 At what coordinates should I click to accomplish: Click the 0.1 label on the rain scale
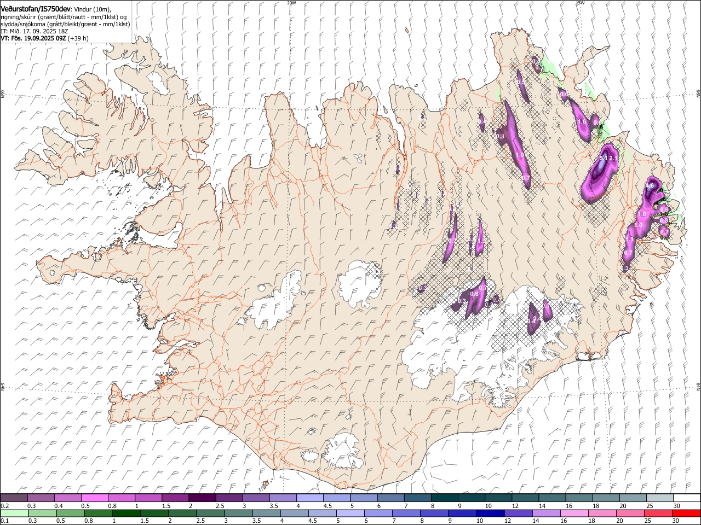coord(4,521)
